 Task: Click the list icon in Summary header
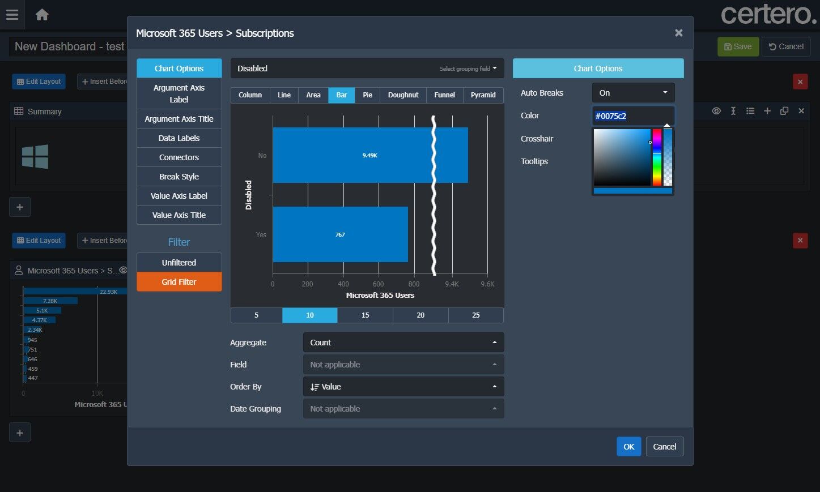pyautogui.click(x=750, y=111)
